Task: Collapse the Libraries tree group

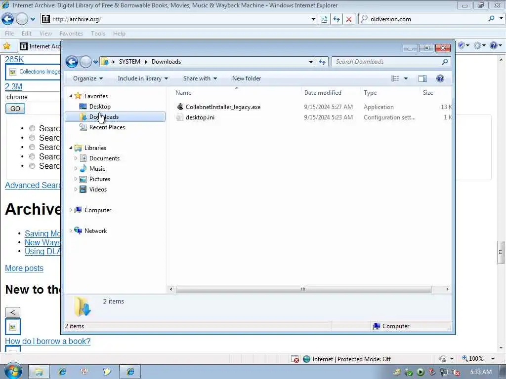Action: 71,148
